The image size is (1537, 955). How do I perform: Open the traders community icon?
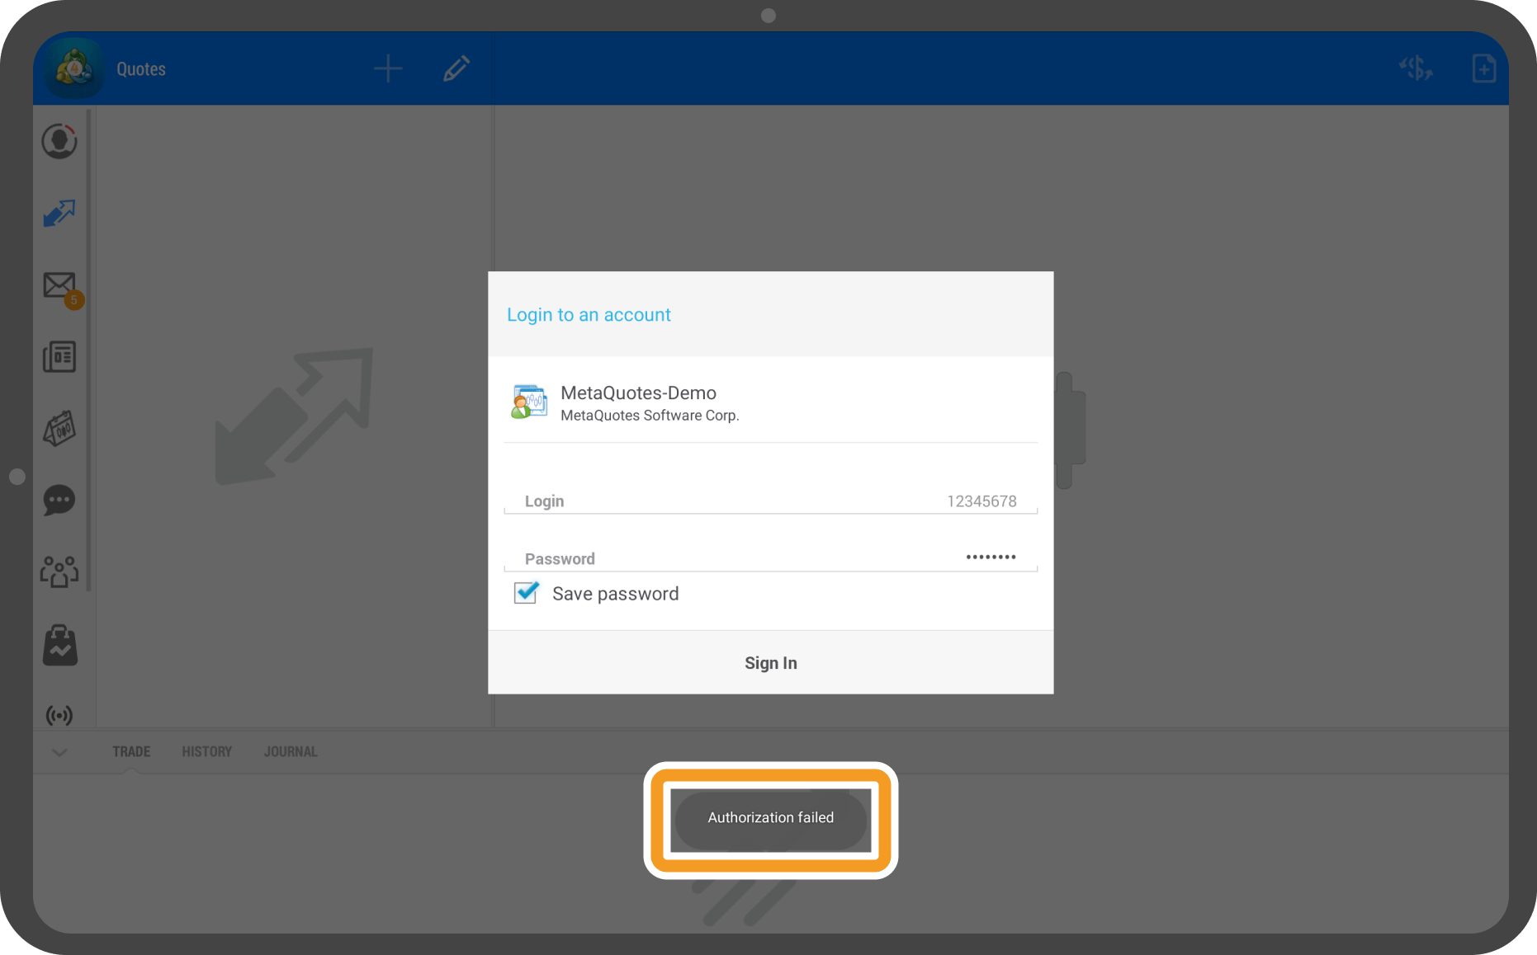[59, 571]
